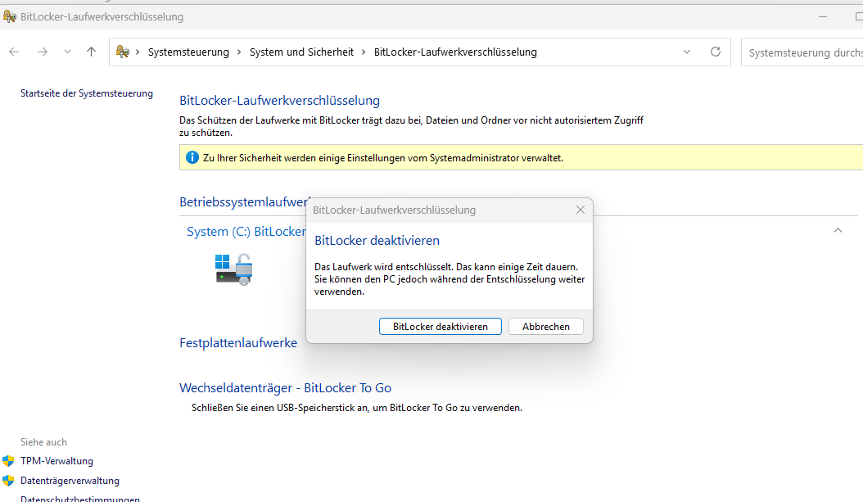Click BitLocker-Laufwerkverschlüsselung breadcrumb entry

(x=455, y=52)
